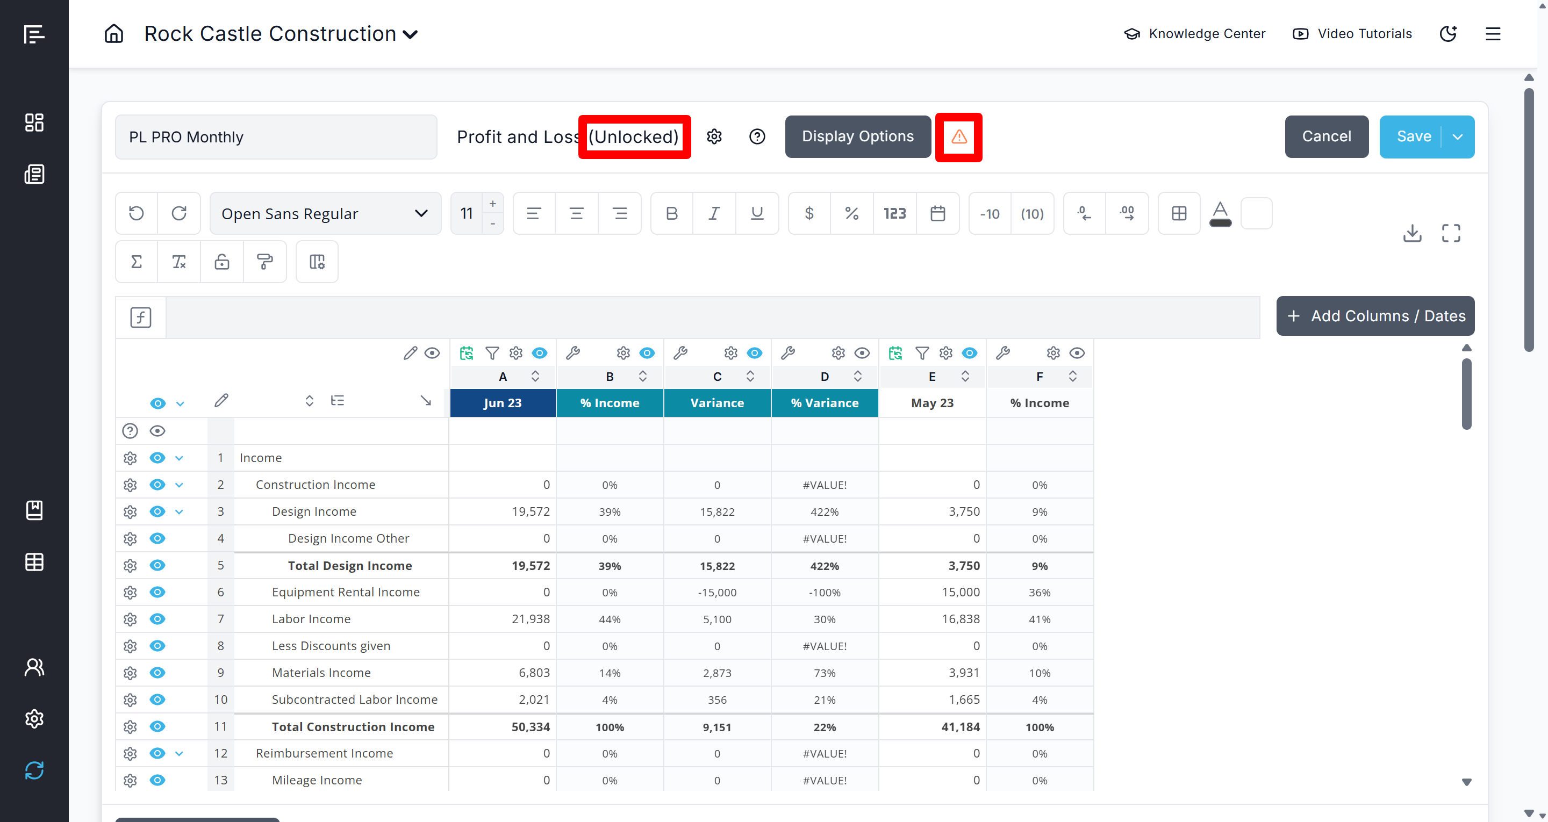Click the fullscreen expand icon
Image resolution: width=1548 pixels, height=822 pixels.
pyautogui.click(x=1451, y=233)
